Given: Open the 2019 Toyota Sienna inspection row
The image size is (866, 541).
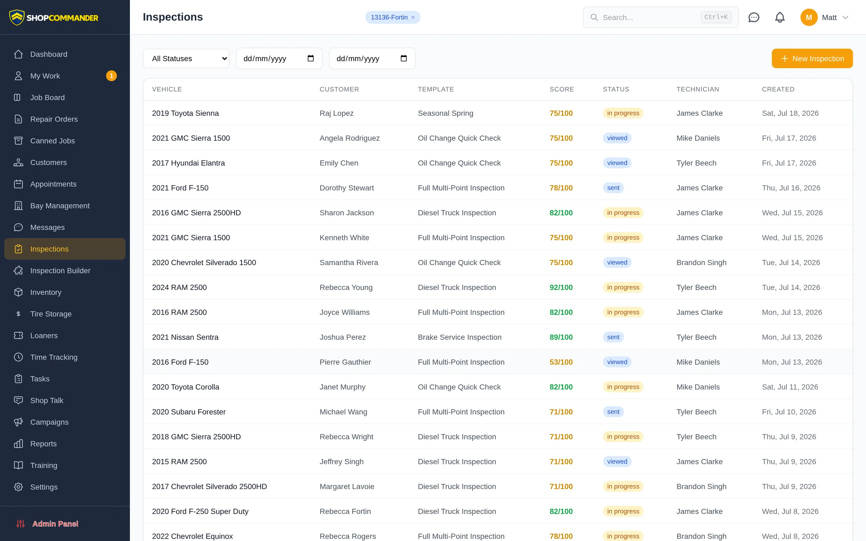Looking at the screenshot, I should 498,113.
